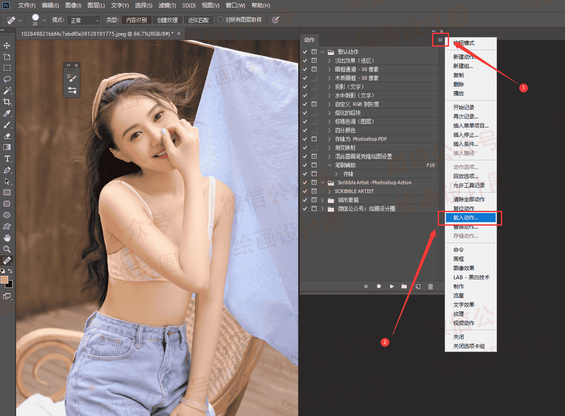Click the trash icon in the Actions panel
The width and height of the screenshot is (565, 416).
430,286
